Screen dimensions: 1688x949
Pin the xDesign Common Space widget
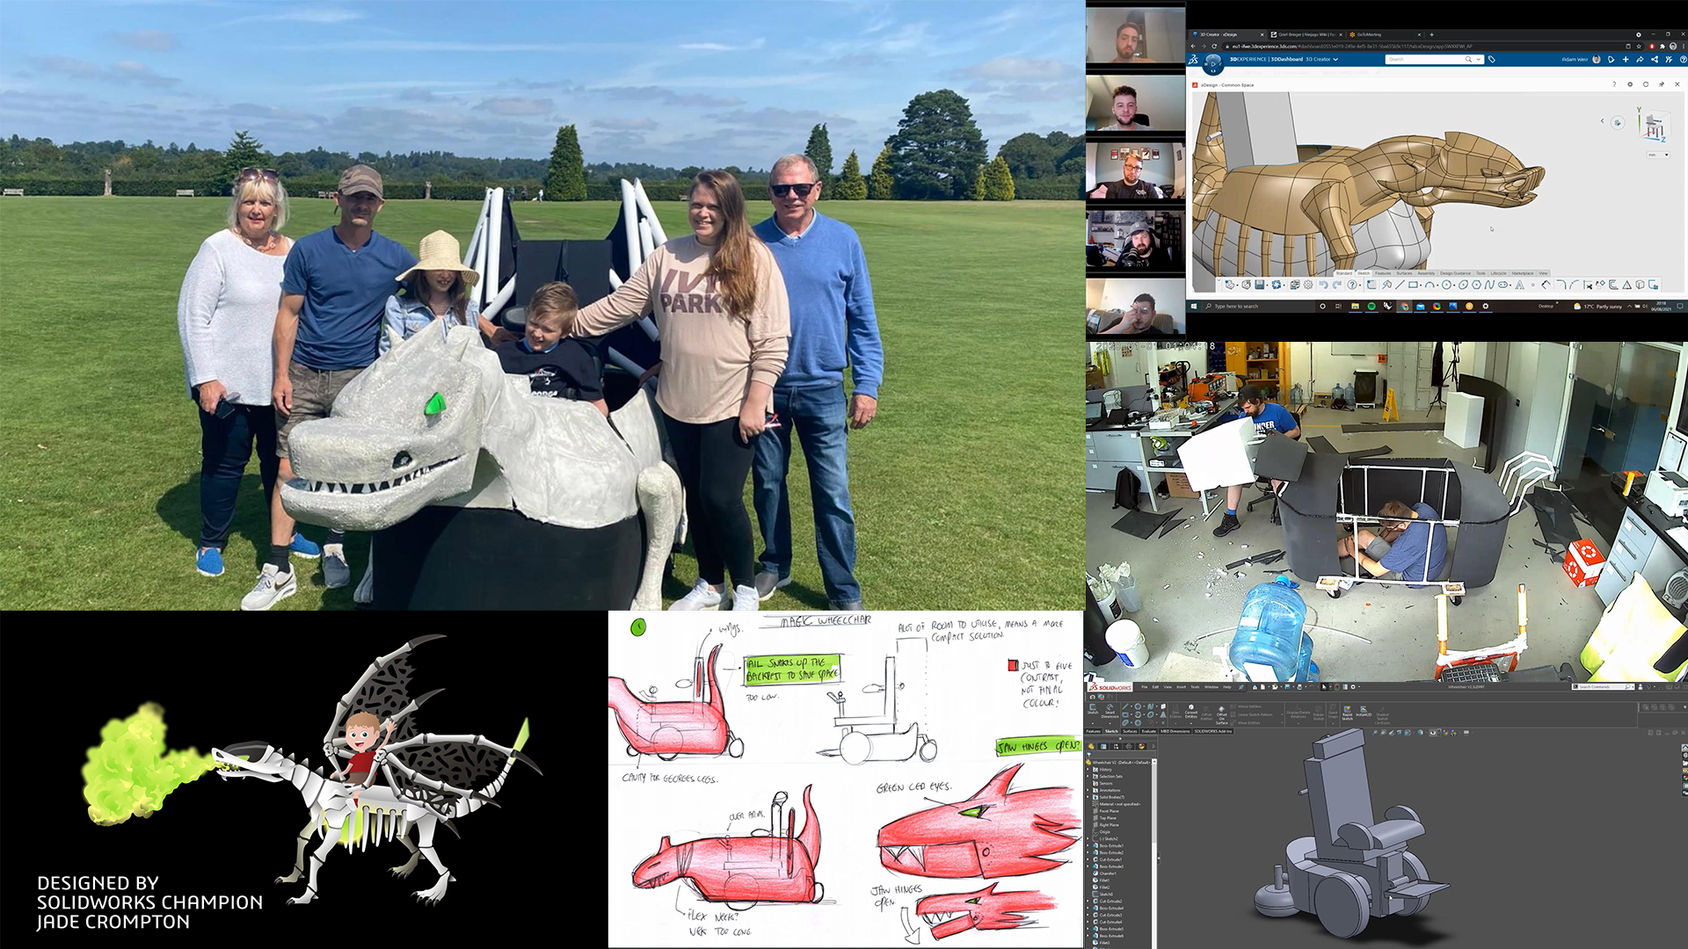coord(1661,84)
